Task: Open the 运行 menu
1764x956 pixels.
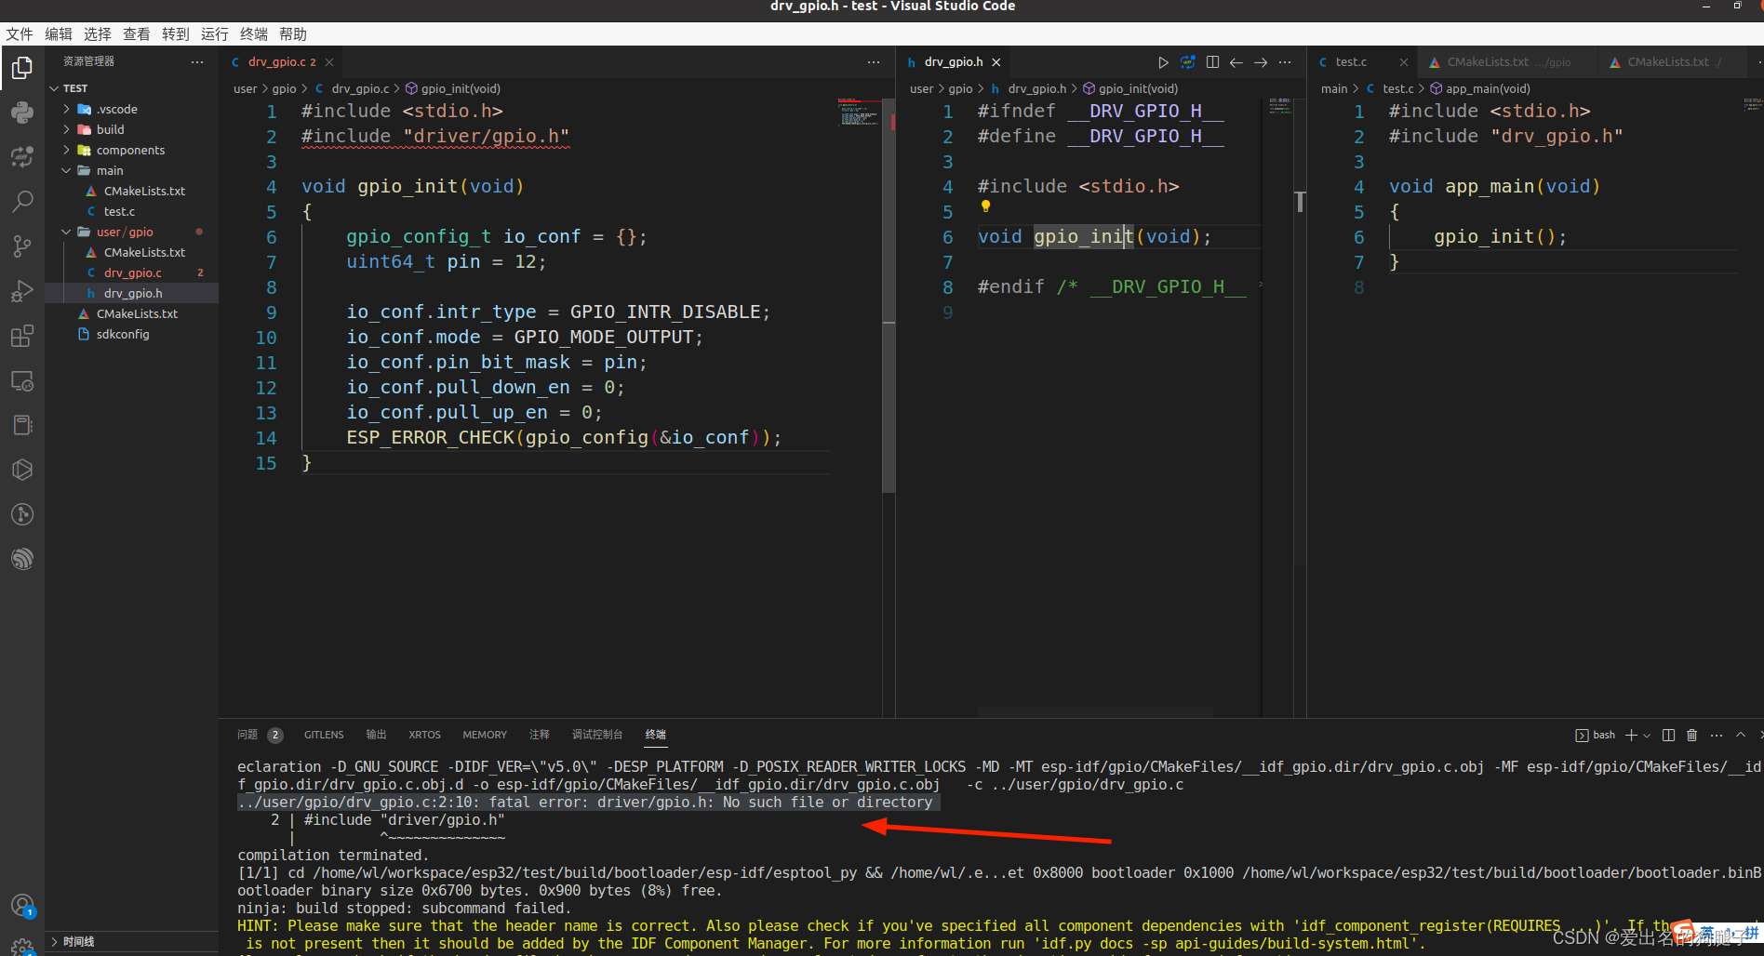Action: pyautogui.click(x=215, y=34)
